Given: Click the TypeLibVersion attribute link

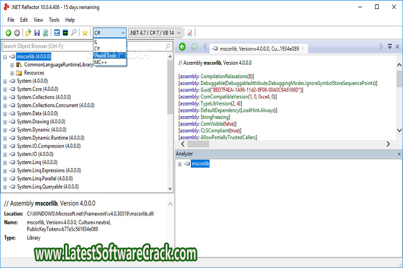Looking at the screenshot, I should pos(215,104).
